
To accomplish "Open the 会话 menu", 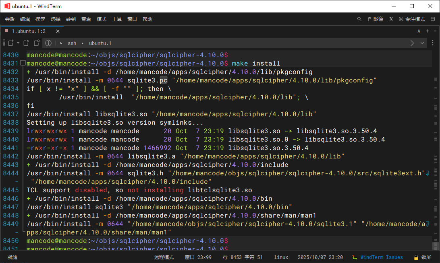I will [10, 19].
